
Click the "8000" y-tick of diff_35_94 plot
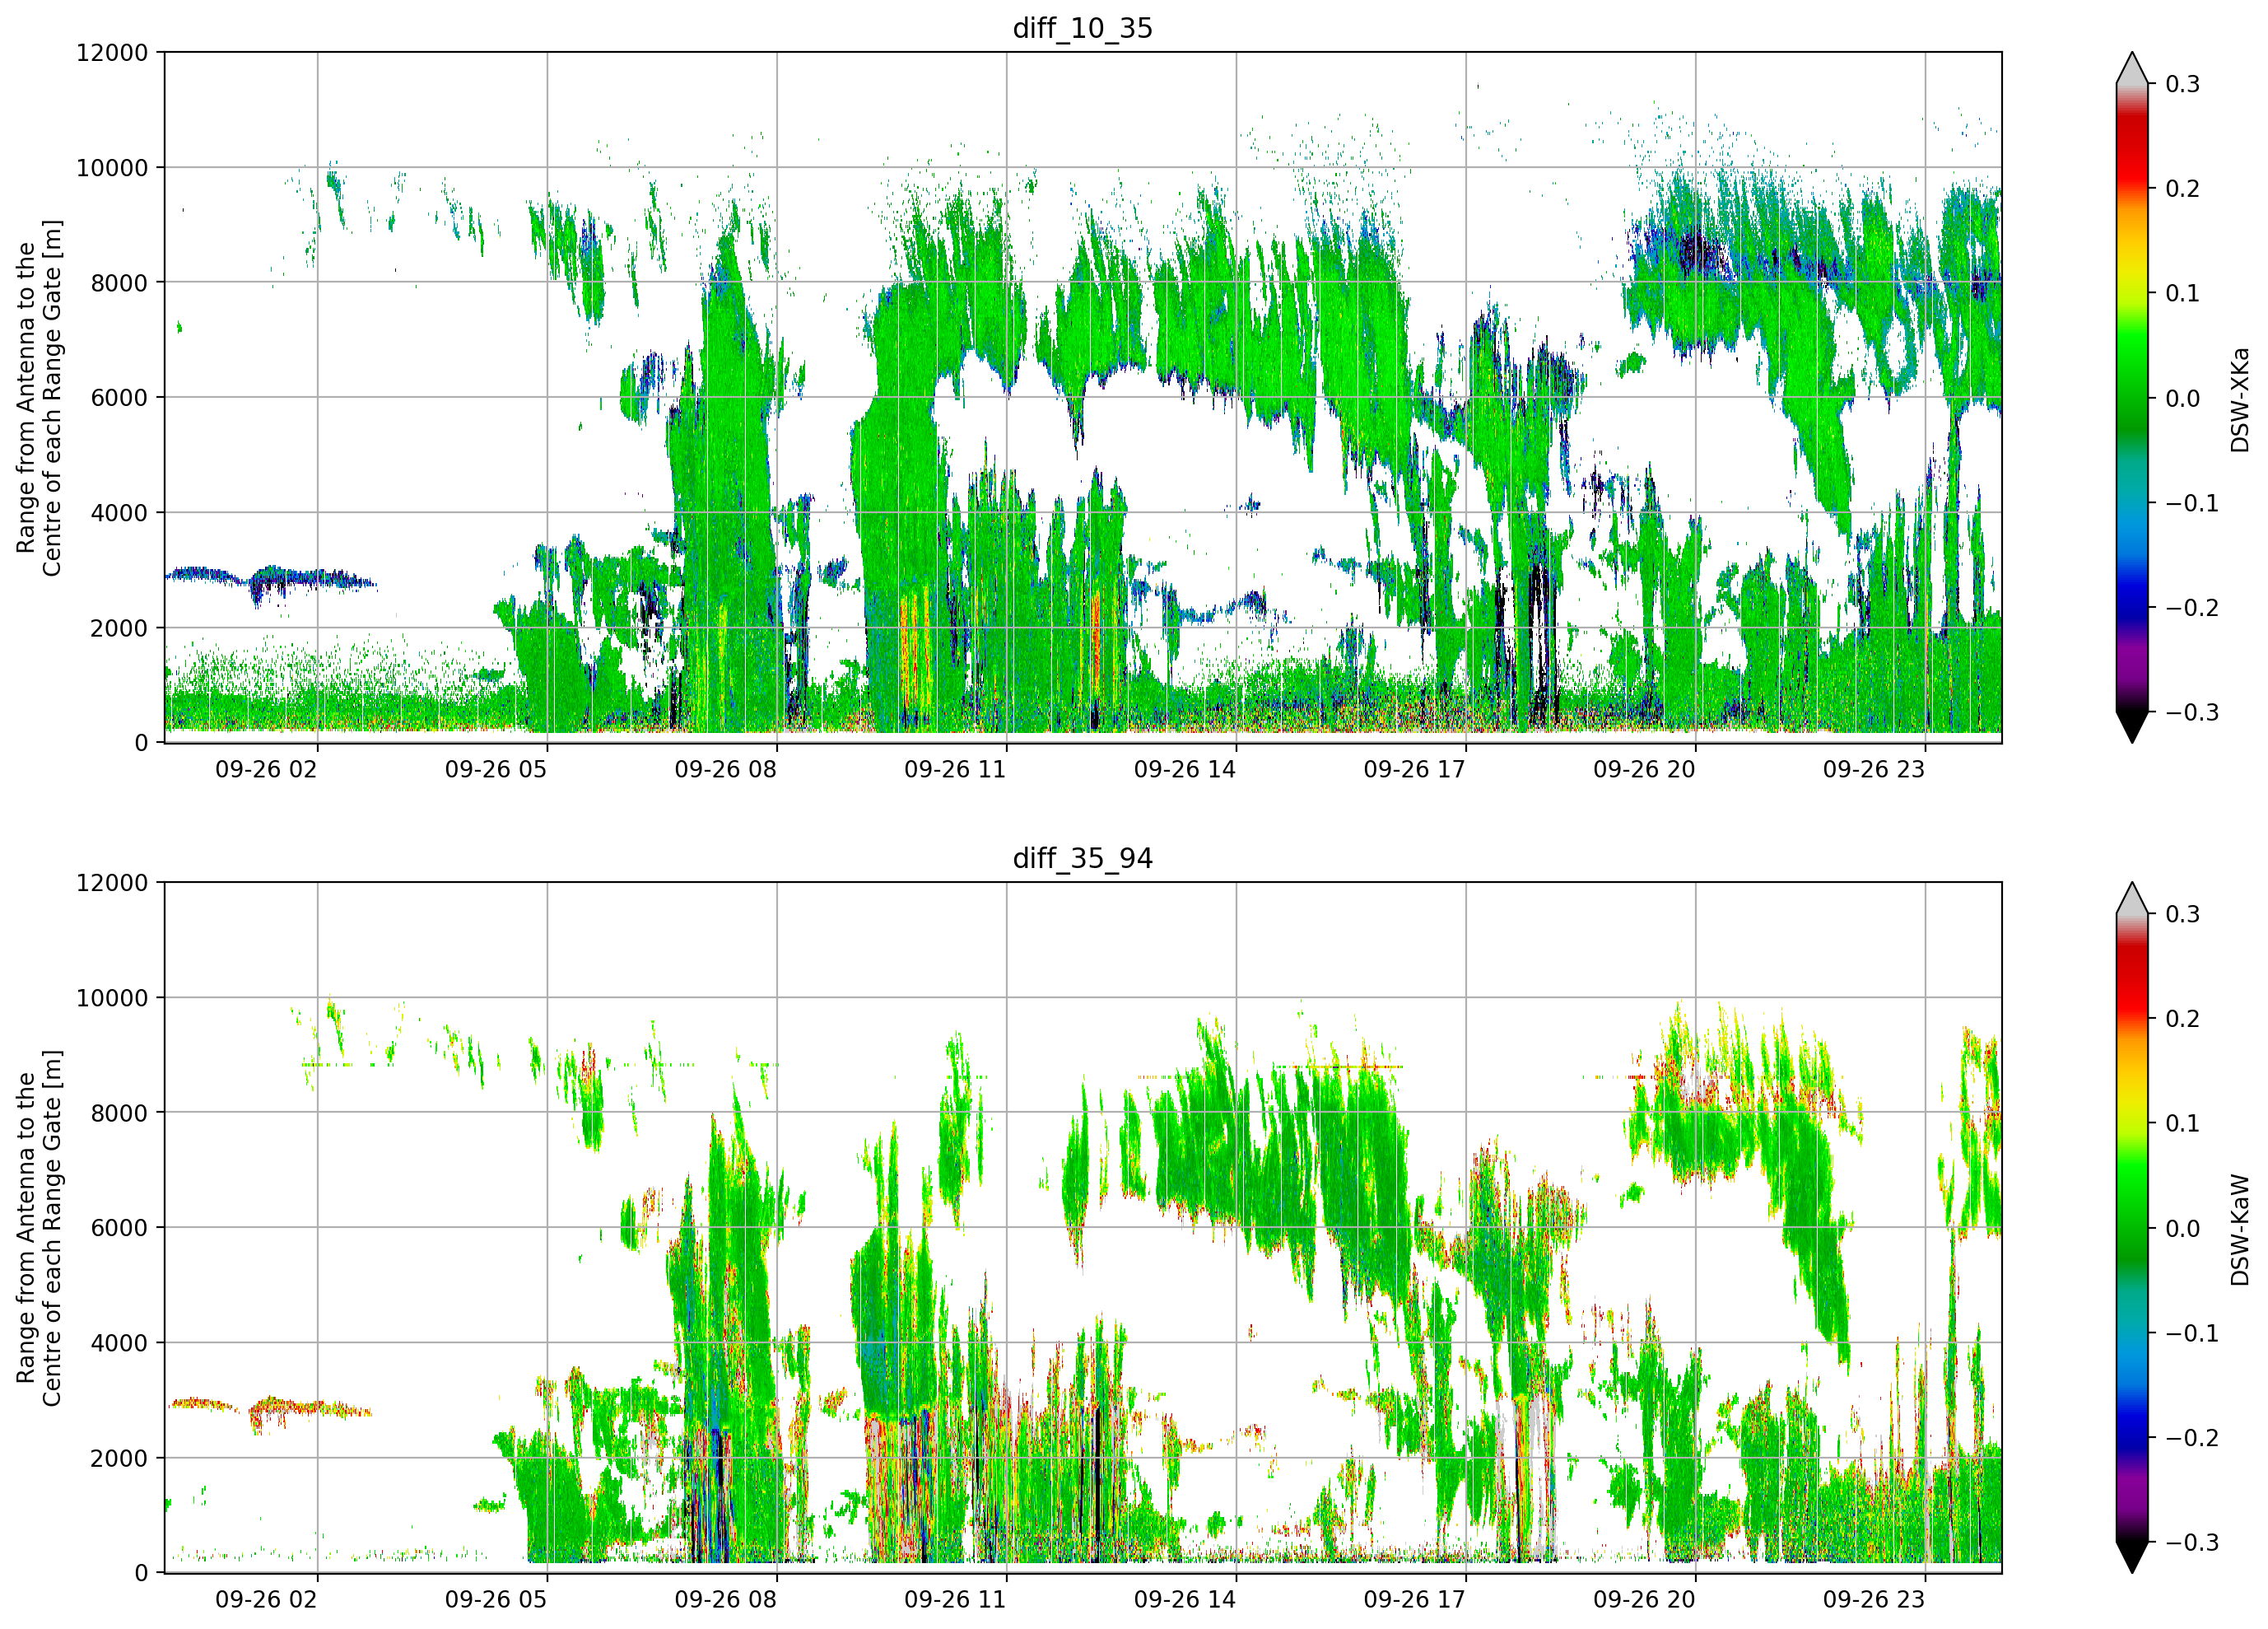119,1113
